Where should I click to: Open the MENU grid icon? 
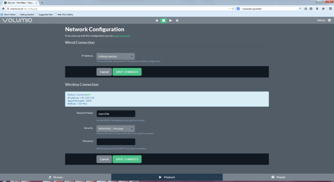pos(329,20)
